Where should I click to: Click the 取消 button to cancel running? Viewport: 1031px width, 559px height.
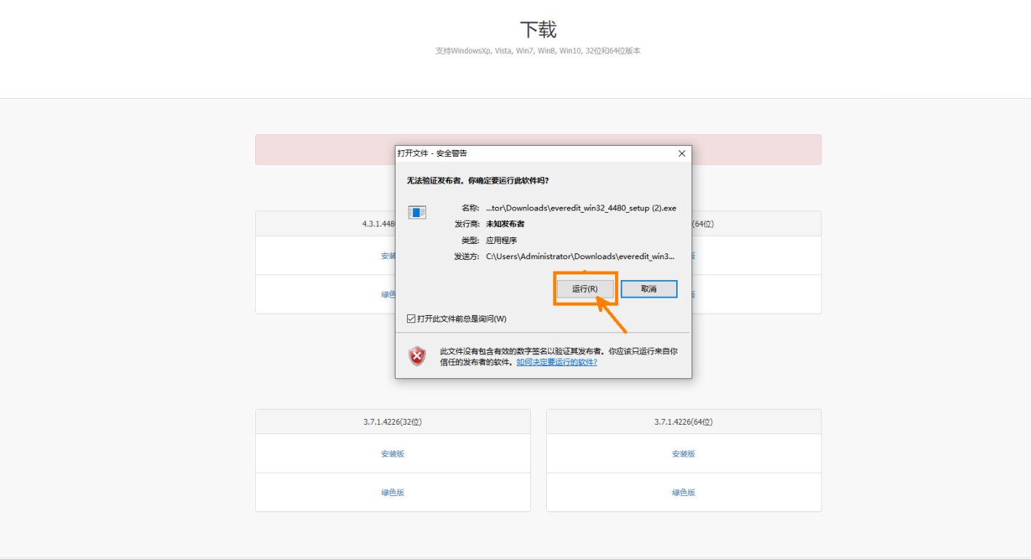point(648,288)
